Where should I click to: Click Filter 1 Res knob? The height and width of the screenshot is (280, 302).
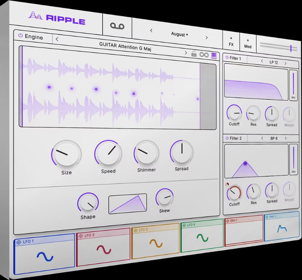[x=253, y=114]
